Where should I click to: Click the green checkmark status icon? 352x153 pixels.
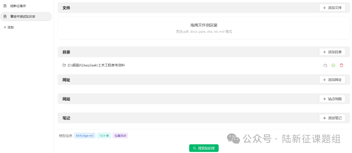(333, 65)
